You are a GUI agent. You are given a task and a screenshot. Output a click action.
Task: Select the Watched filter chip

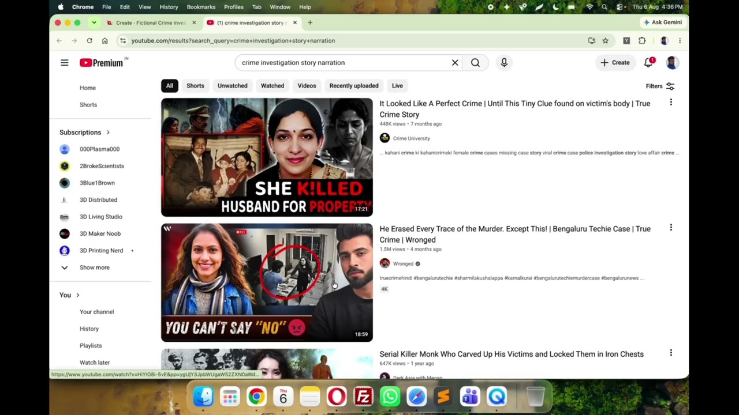[x=273, y=86]
